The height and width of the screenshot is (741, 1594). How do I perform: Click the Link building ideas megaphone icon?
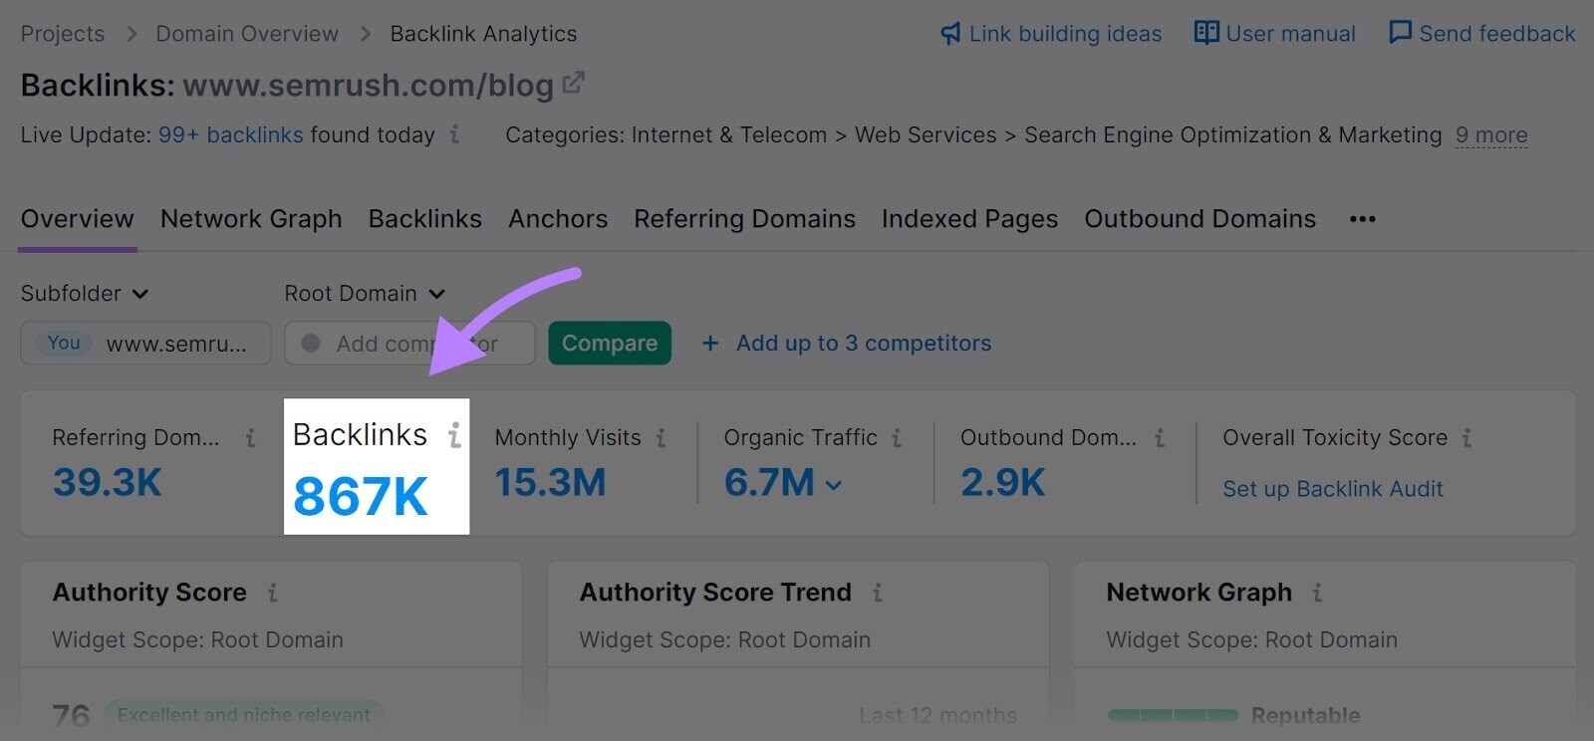950,33
